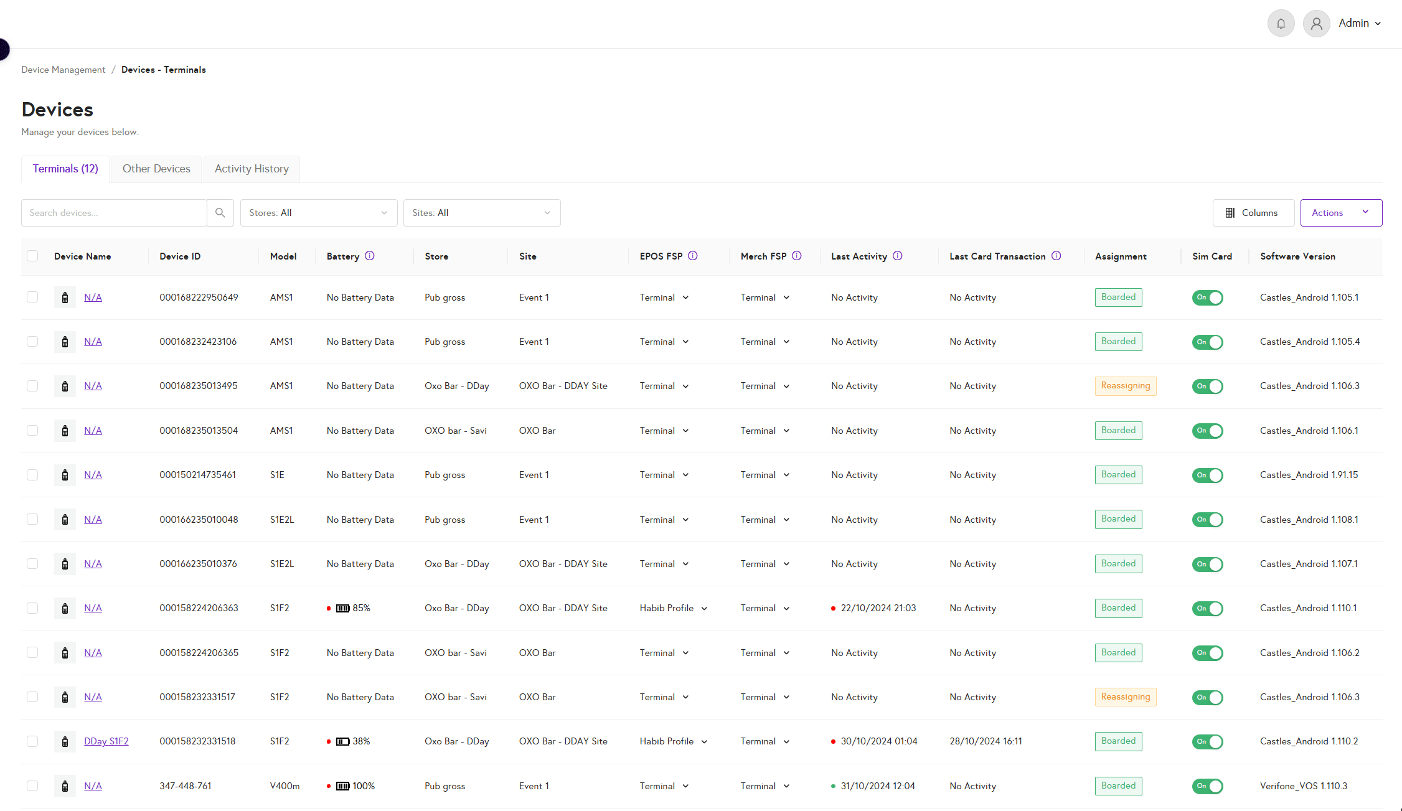
Task: Open the Activity History tab
Action: [x=252, y=169]
